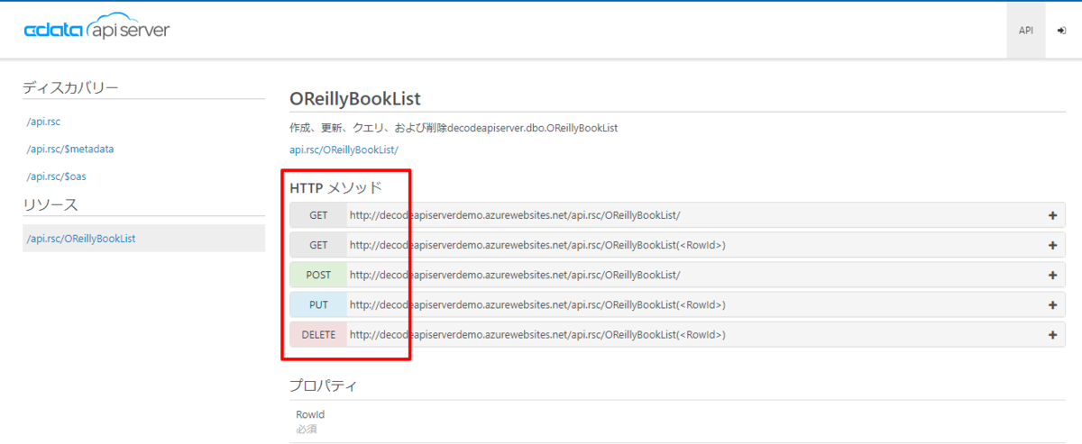Click the POST row URL text

click(515, 275)
